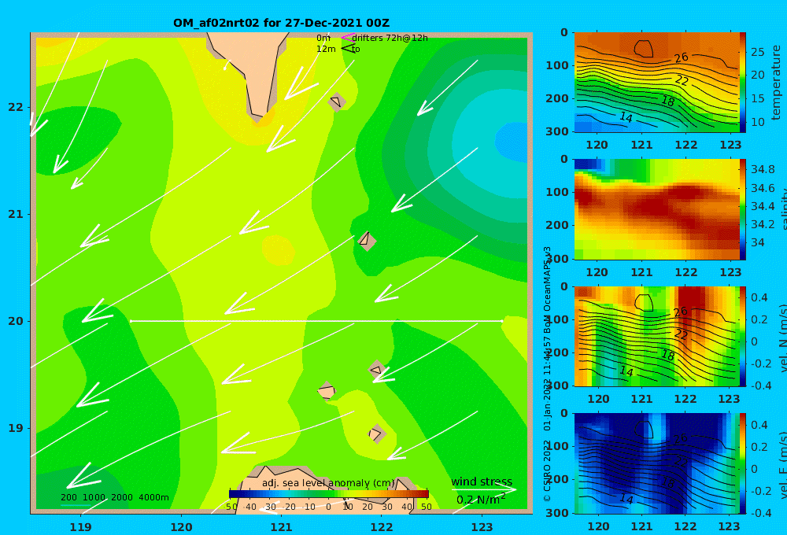Click longitude label 120 under main map
Screen dimensions: 787x535
(181, 526)
